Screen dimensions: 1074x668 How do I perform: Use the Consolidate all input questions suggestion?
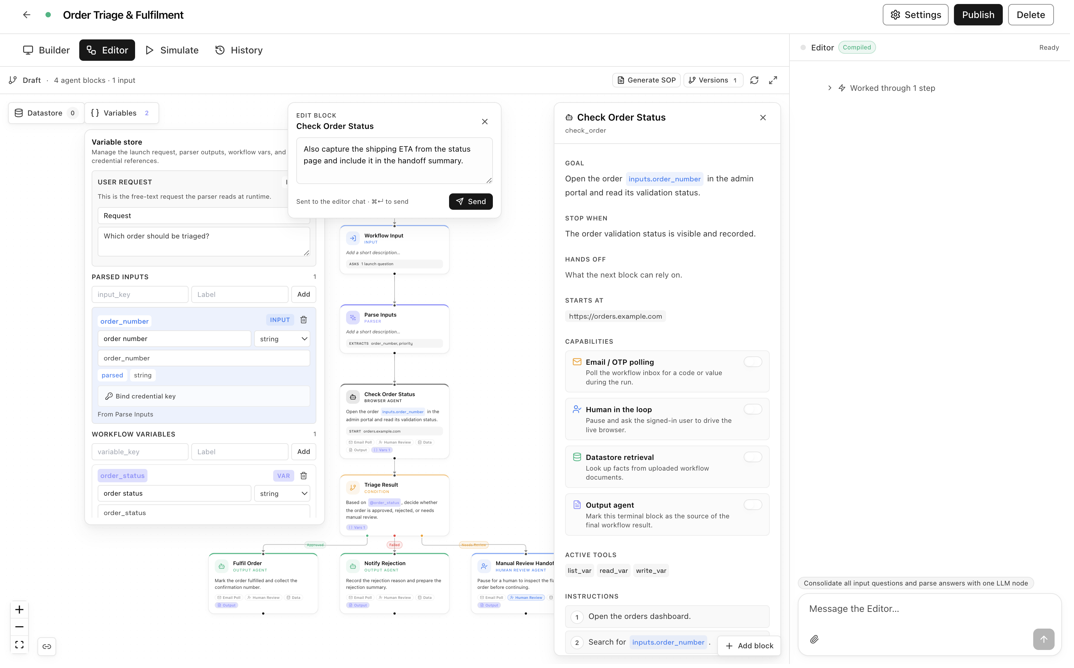919,586
